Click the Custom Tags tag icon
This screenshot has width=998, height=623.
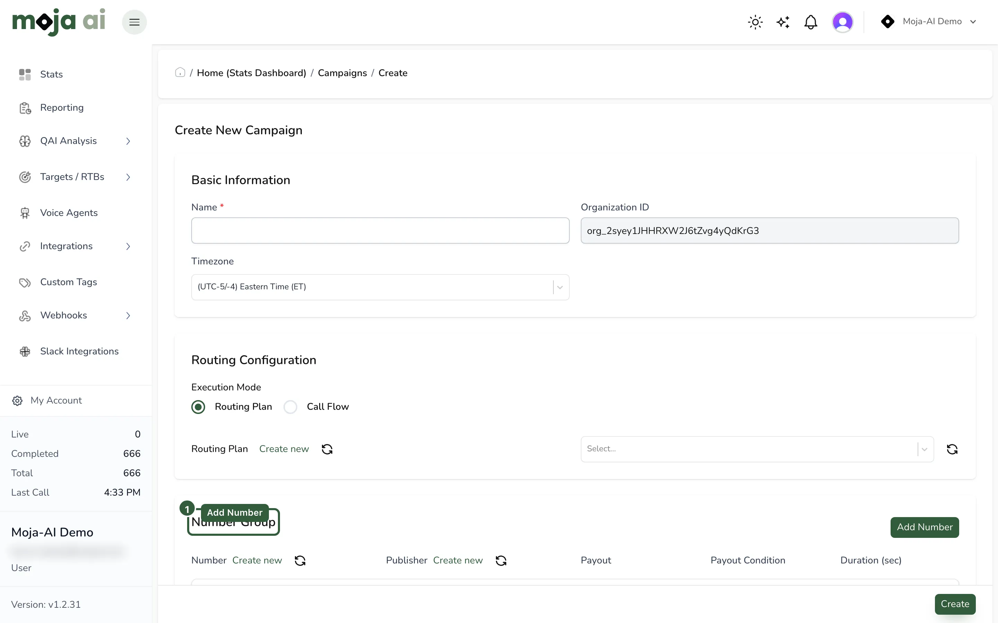click(x=25, y=282)
